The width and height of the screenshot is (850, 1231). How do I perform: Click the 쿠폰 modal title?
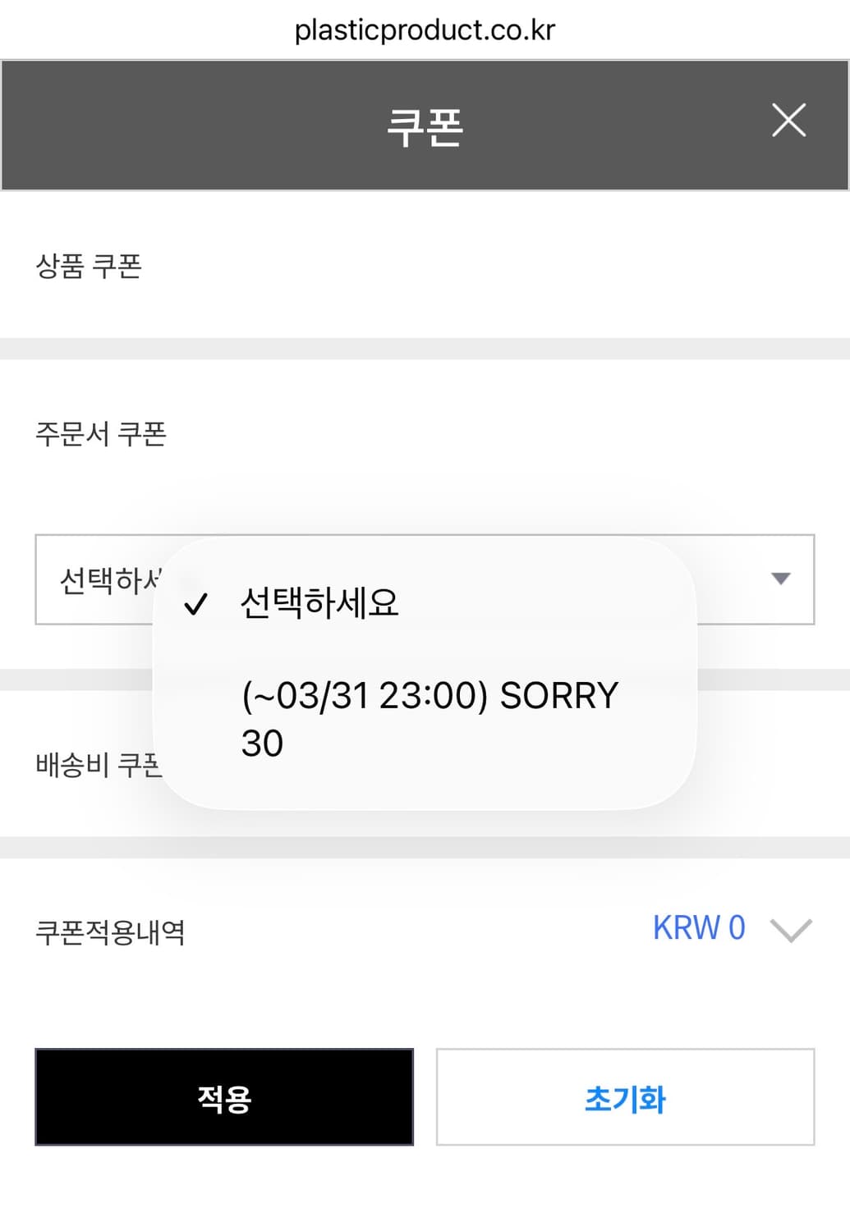425,123
